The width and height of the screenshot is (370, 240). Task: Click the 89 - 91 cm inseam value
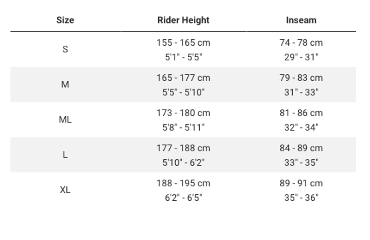pos(301,183)
